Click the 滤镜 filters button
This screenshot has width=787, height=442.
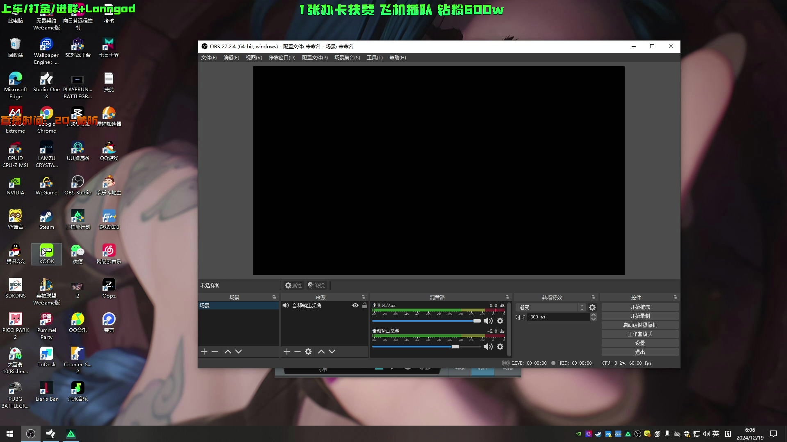pos(316,285)
